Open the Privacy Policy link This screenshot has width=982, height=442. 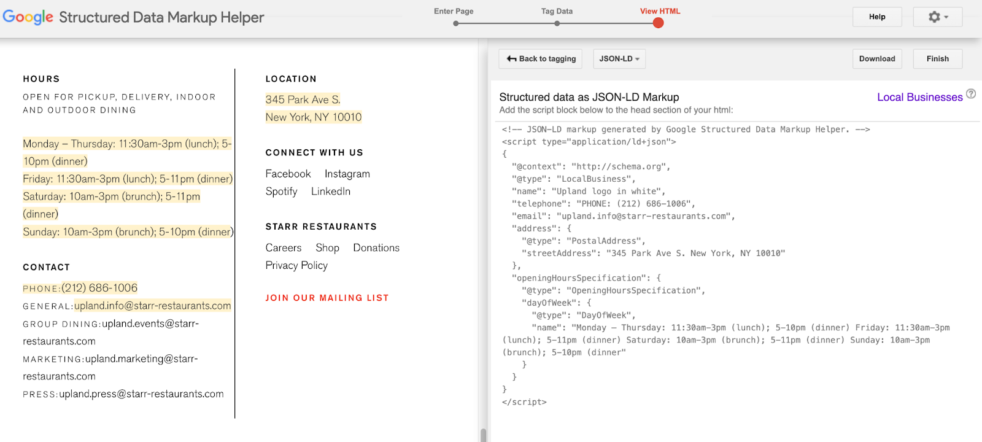[x=296, y=265]
